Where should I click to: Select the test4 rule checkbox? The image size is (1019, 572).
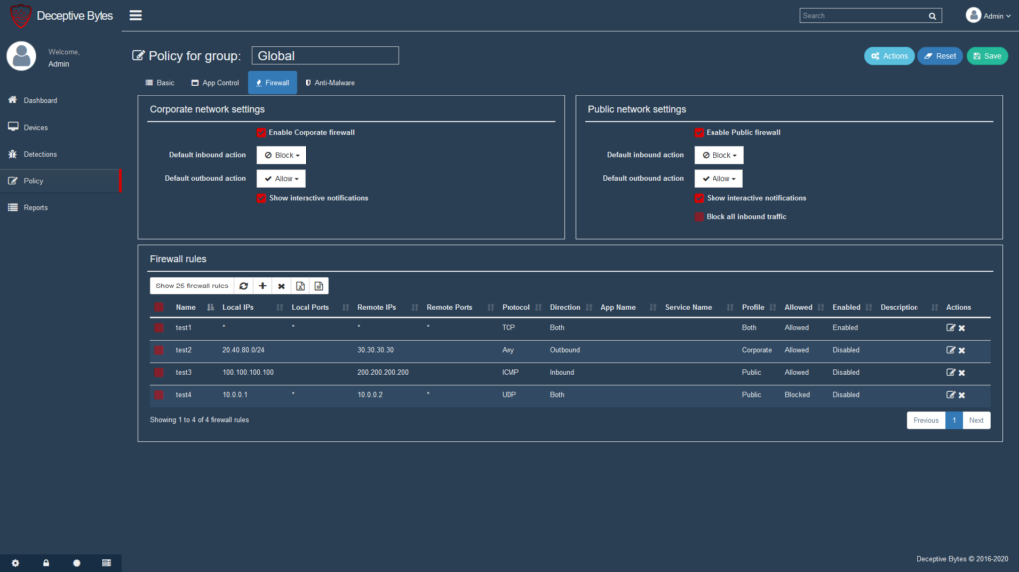click(x=159, y=395)
